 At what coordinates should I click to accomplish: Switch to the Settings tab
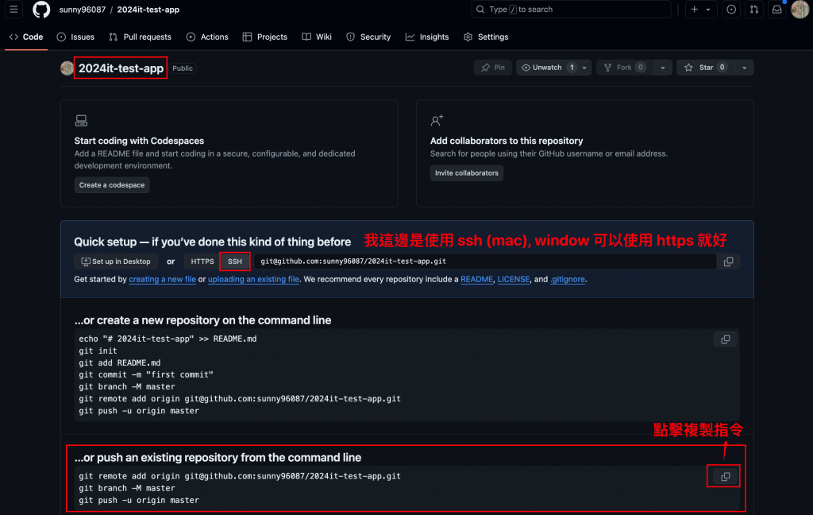click(486, 37)
